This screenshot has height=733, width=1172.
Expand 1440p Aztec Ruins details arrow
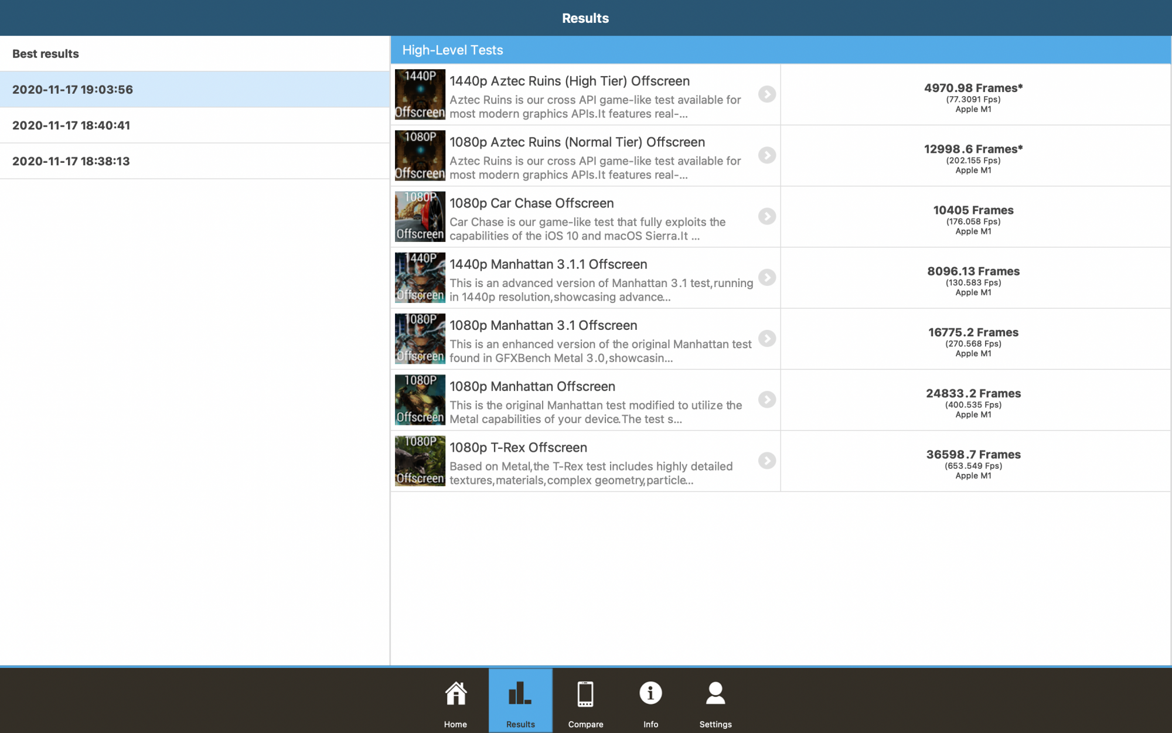click(x=766, y=94)
